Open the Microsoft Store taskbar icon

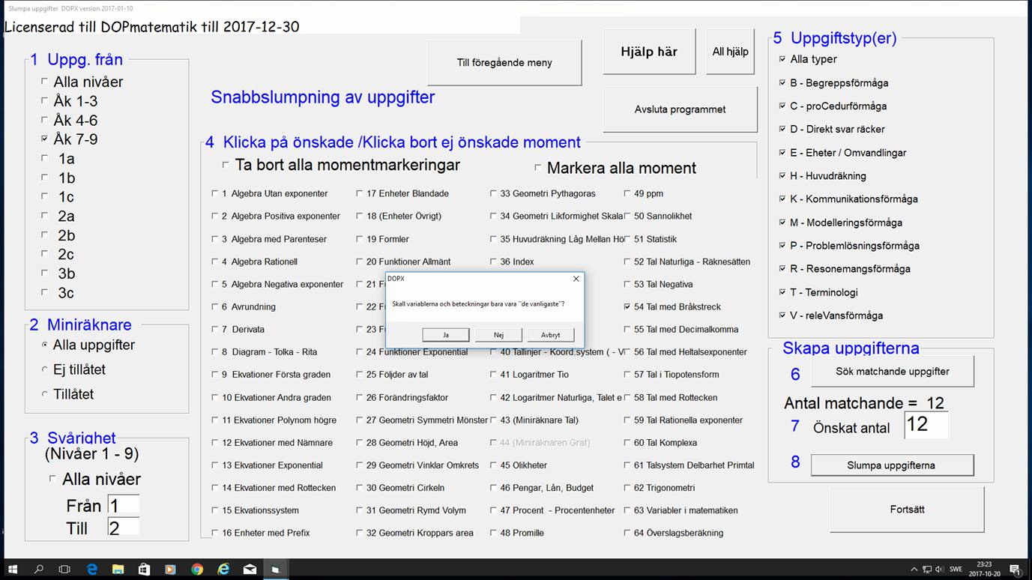coord(144,570)
